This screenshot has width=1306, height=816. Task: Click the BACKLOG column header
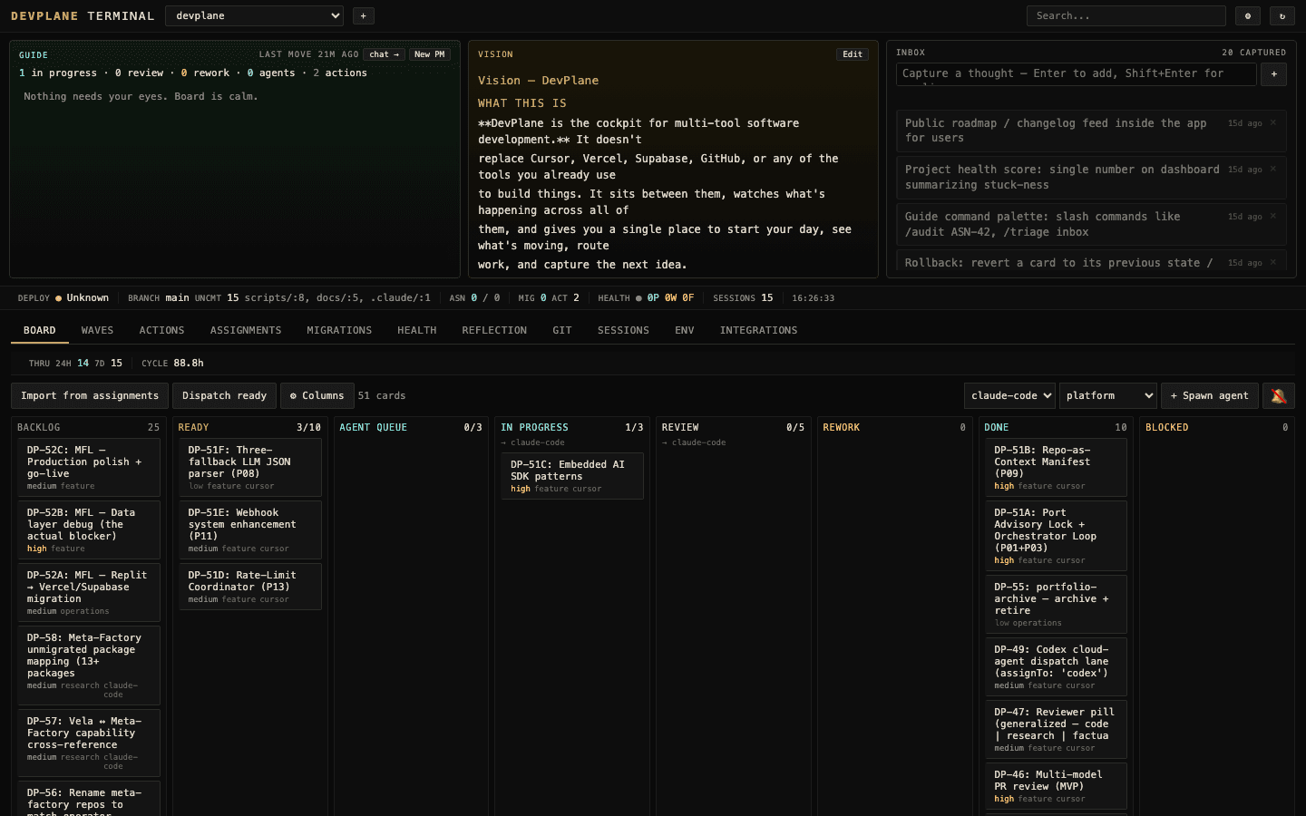pos(89,427)
